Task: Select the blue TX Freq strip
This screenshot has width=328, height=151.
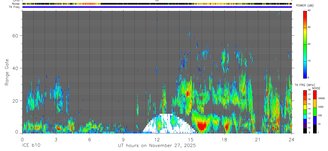Action: pos(157,7)
